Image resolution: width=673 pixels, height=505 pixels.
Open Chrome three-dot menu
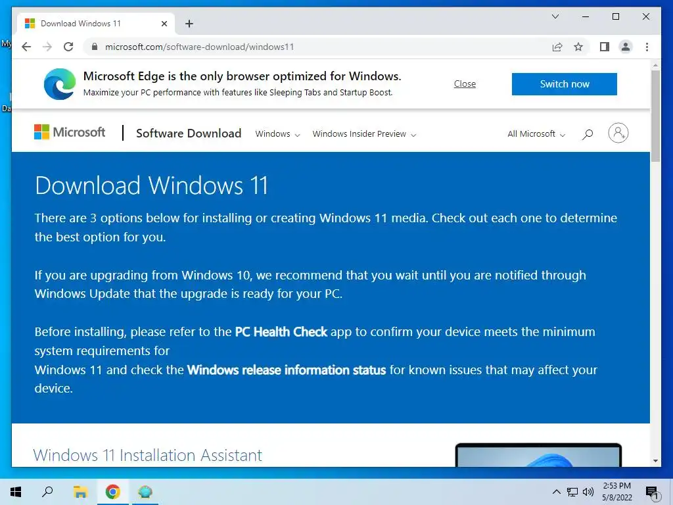[x=647, y=47]
